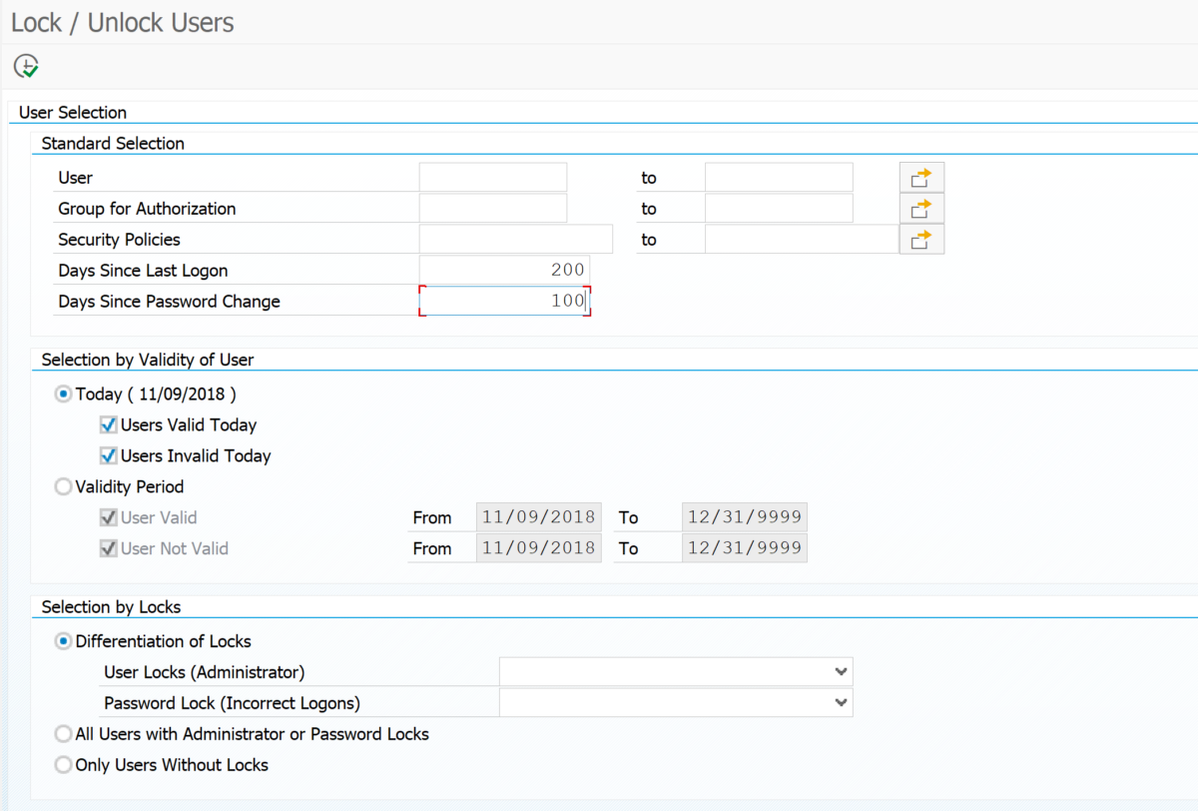Select the Differentiation of Locks radio button
Image resolution: width=1198 pixels, height=811 pixels.
click(x=64, y=641)
